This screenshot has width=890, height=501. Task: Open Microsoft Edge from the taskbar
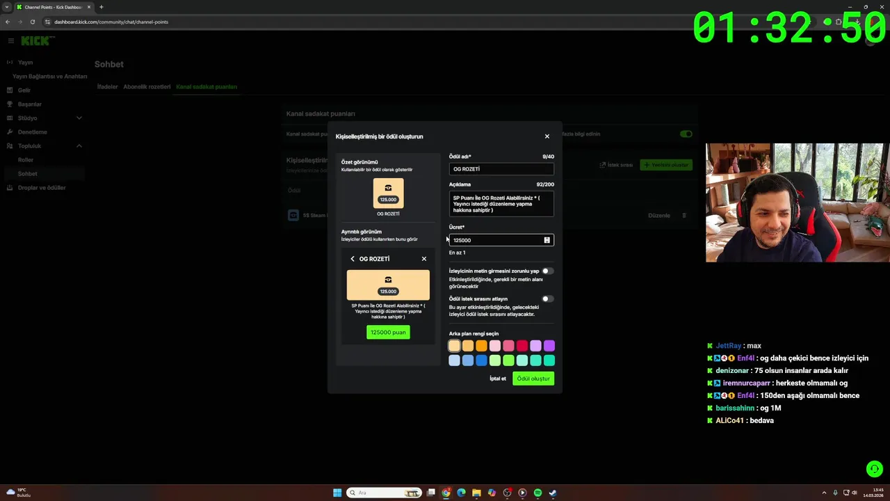[461, 493]
